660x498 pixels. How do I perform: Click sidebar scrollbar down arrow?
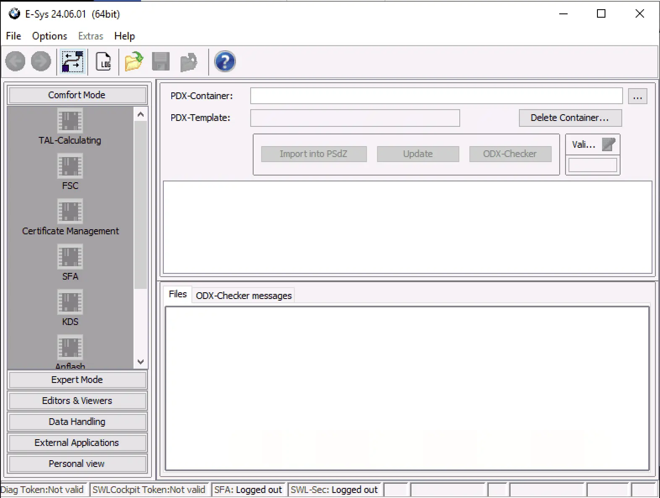click(141, 362)
